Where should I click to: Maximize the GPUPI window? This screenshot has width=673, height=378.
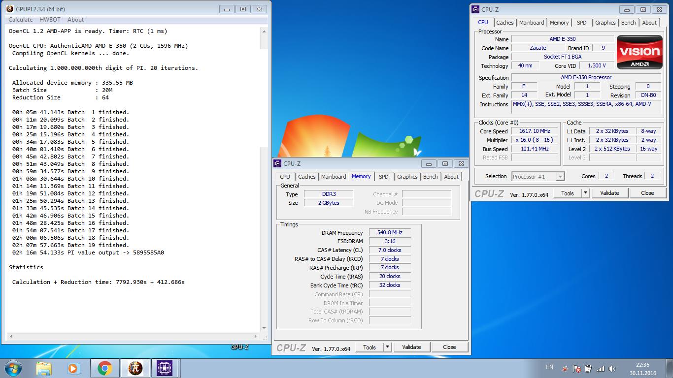(243, 9)
